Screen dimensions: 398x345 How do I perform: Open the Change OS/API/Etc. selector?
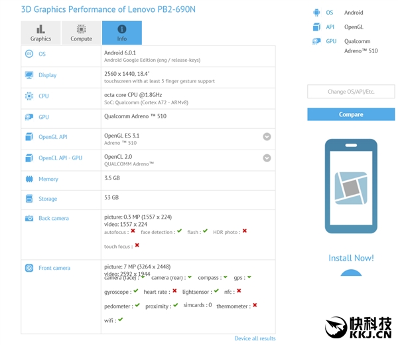351,92
